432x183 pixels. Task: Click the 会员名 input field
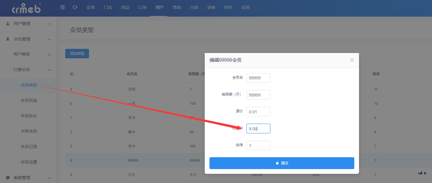[x=258, y=78]
